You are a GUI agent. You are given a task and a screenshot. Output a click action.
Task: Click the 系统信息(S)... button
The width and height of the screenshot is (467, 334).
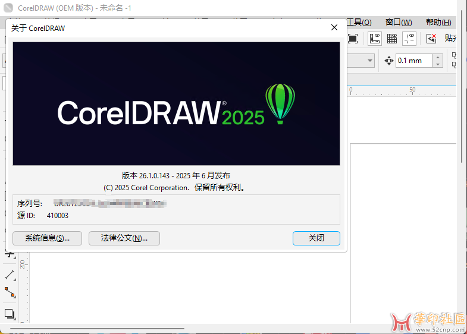point(47,238)
